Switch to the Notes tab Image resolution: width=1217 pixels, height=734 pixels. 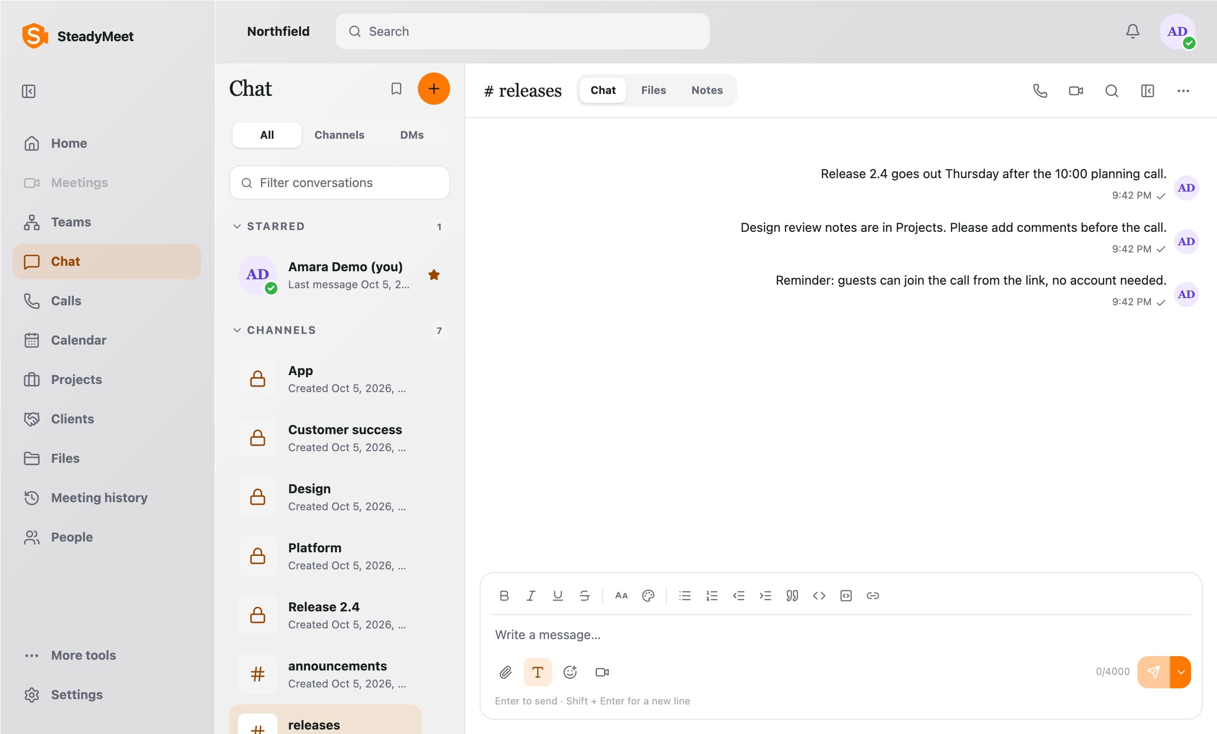(707, 90)
